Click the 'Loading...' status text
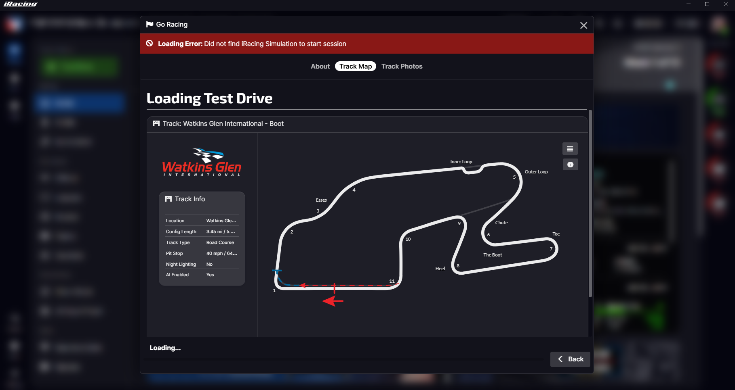This screenshot has width=735, height=390. click(165, 348)
